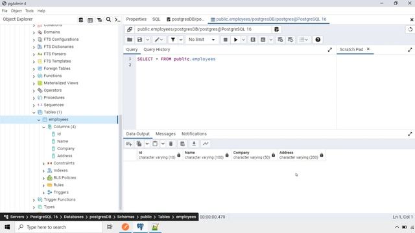Collapse the employees table node

coord(39,120)
